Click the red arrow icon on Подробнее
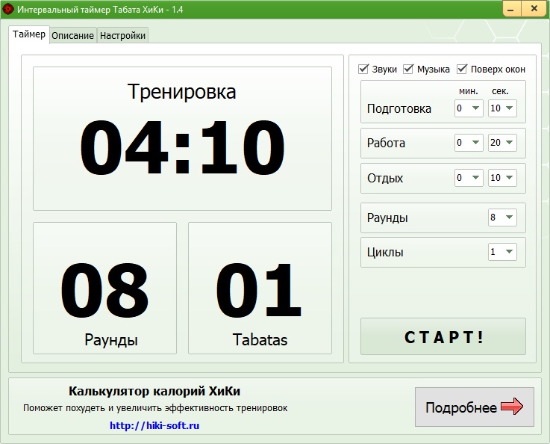This screenshot has width=550, height=444. [x=512, y=407]
